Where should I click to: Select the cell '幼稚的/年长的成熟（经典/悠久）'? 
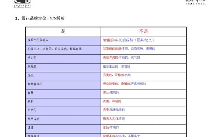tap(144, 41)
